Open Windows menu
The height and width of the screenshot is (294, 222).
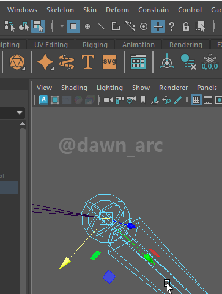(23, 10)
